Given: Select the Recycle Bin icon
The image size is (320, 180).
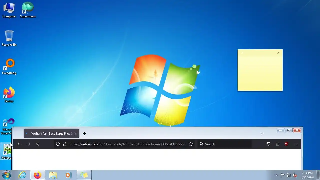Looking at the screenshot, I should (9, 39).
